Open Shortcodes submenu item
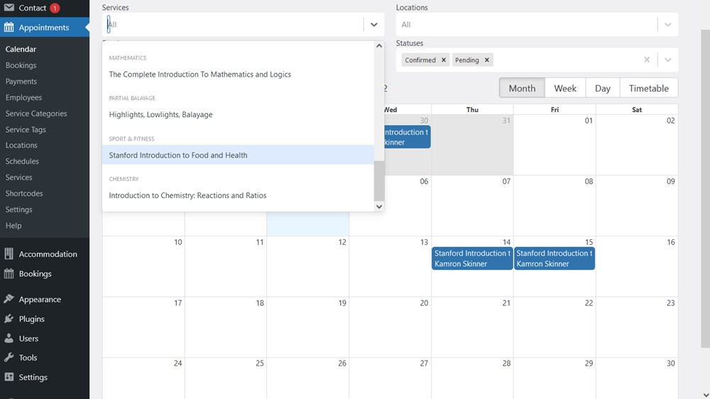Viewport: 710px width, 399px height. pyautogui.click(x=24, y=193)
